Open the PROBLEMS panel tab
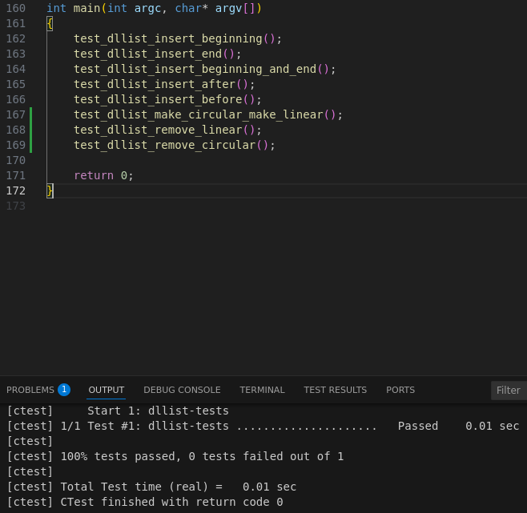The width and height of the screenshot is (527, 513). [x=30, y=390]
